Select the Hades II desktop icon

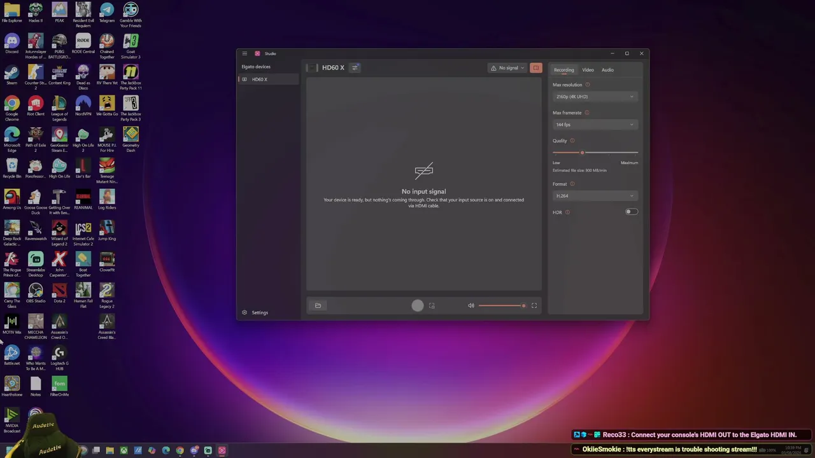tap(36, 13)
